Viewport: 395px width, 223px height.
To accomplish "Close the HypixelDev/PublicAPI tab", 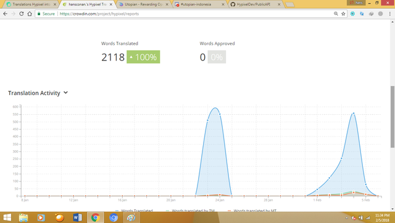I will pos(279,4).
